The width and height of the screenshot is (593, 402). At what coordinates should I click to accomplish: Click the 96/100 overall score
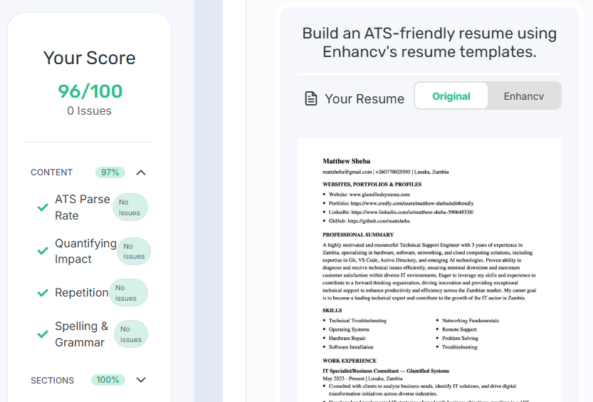coord(90,91)
